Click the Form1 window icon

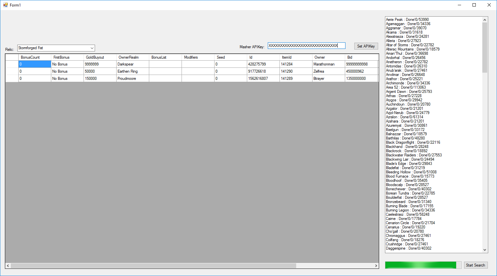coord(6,5)
